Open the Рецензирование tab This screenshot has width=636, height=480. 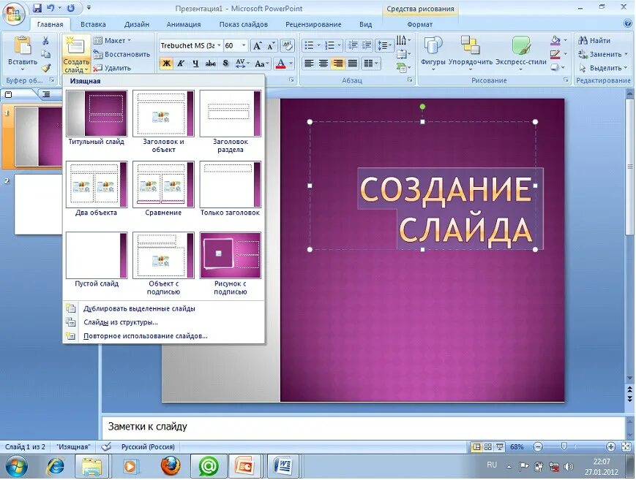[313, 24]
